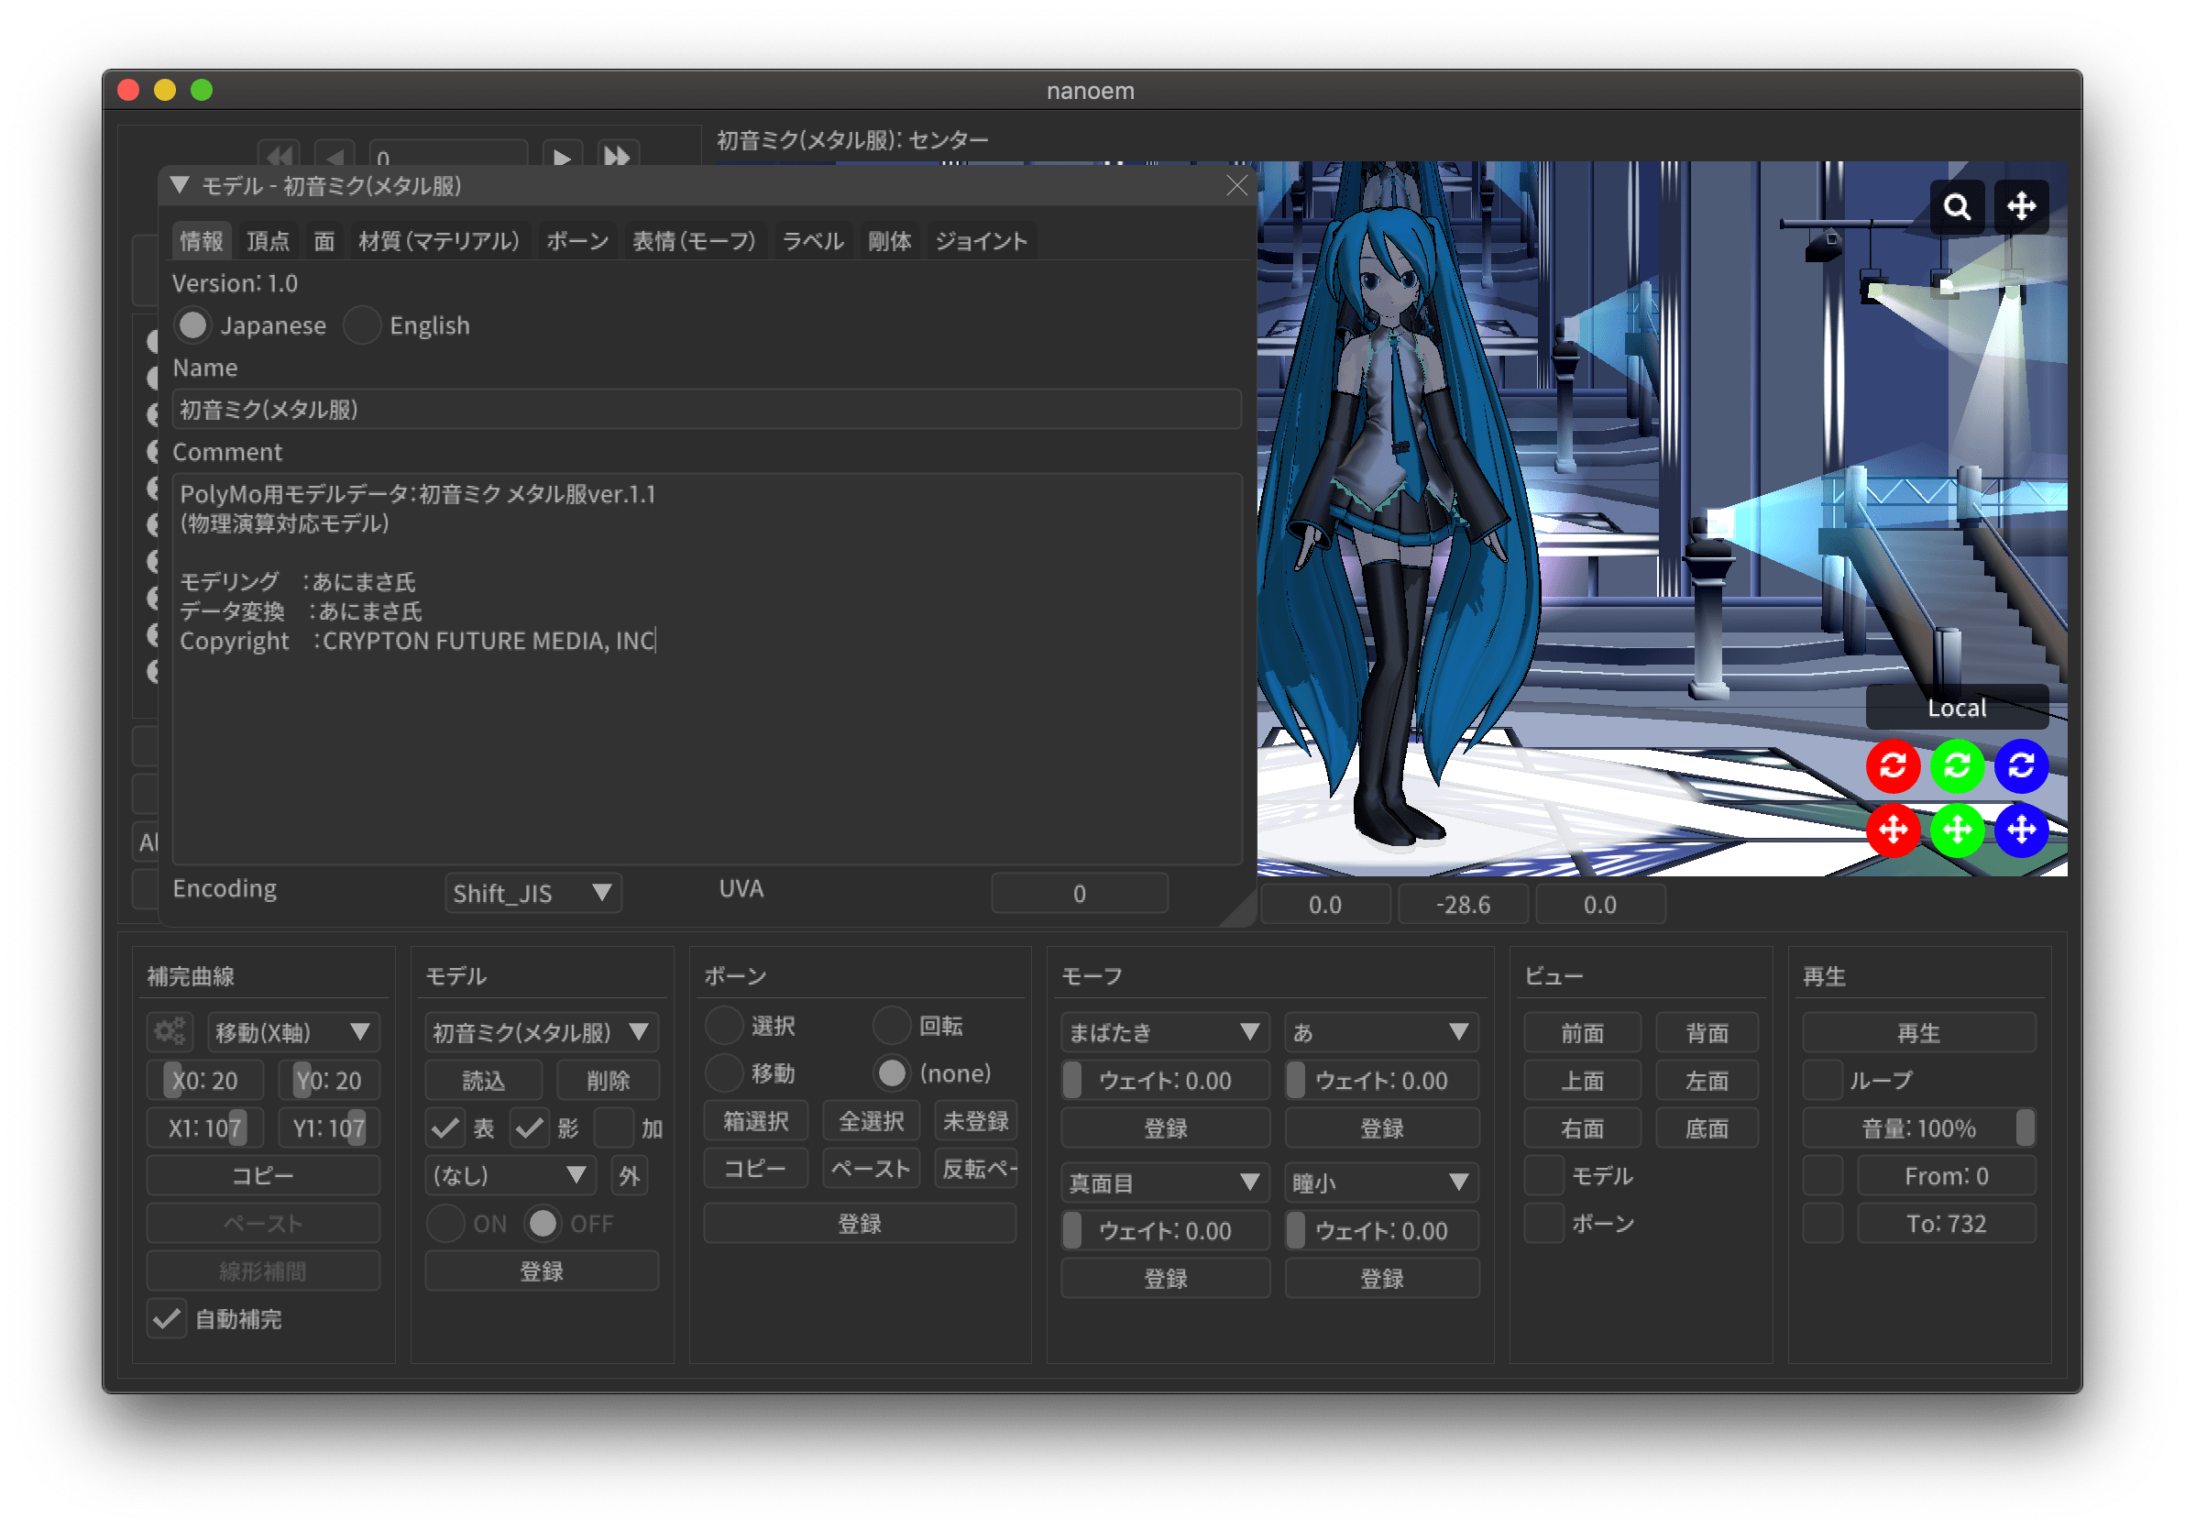Click the red rotate X-axis icon
2185x1529 pixels.
(1892, 765)
